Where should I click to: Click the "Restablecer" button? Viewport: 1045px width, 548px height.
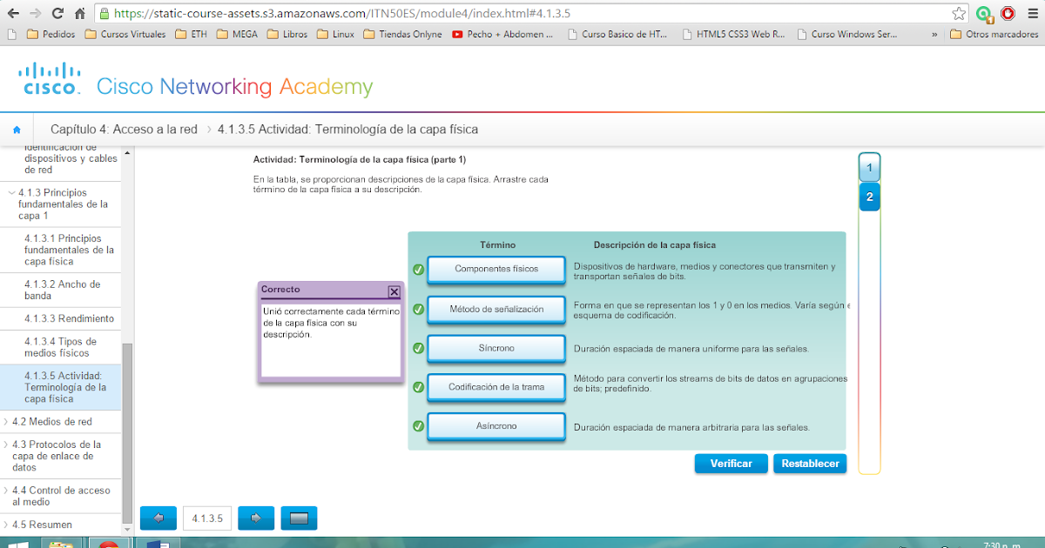tap(810, 464)
